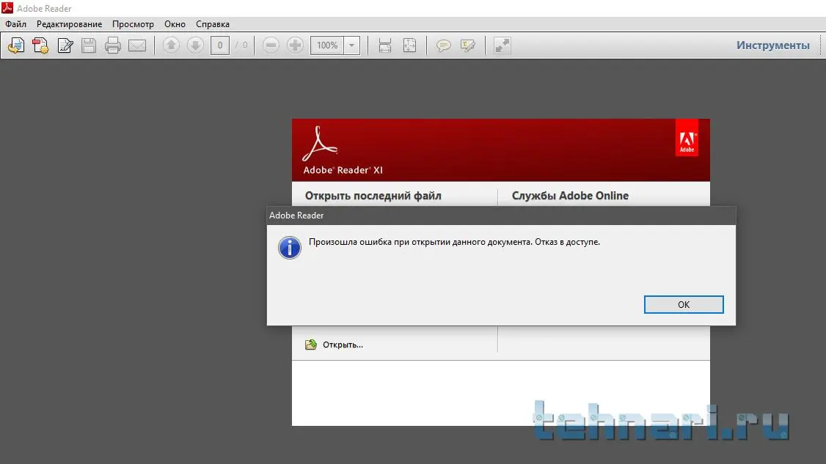Click the folder icon beside Открыть...

[311, 345]
